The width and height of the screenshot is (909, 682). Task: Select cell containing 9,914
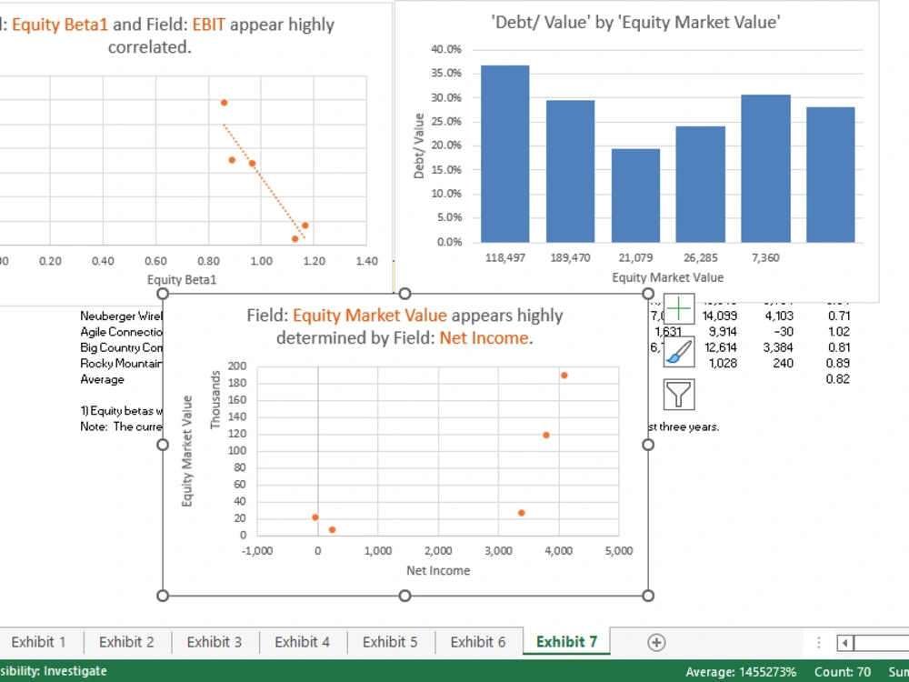tap(723, 332)
